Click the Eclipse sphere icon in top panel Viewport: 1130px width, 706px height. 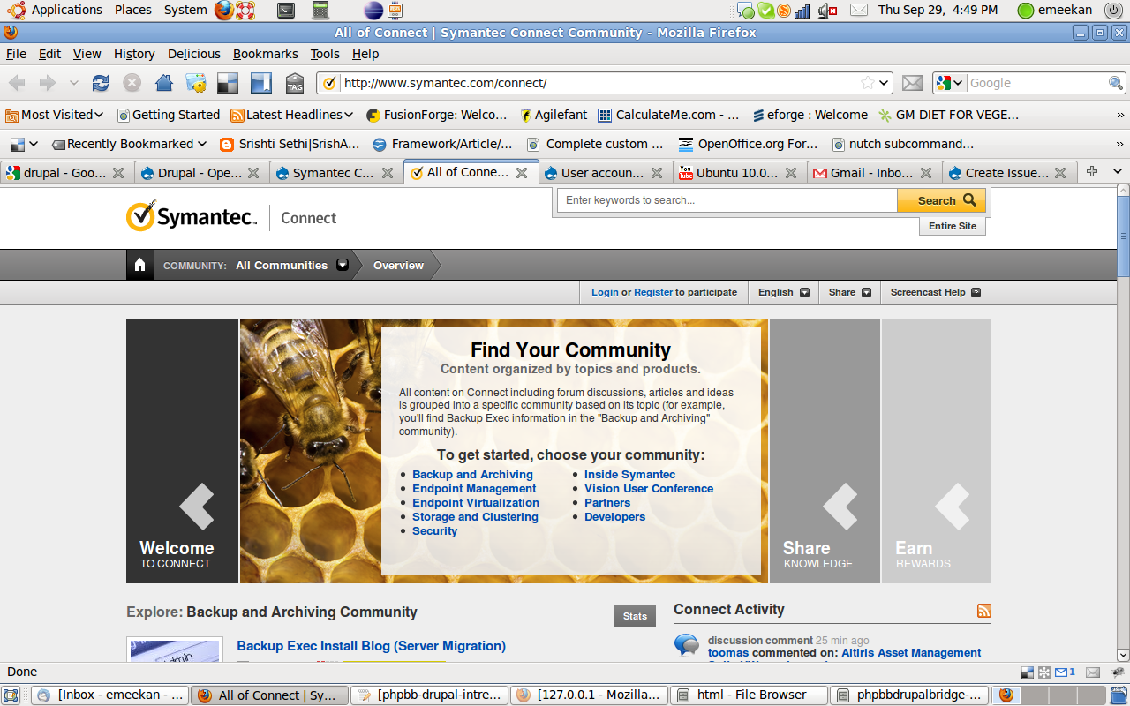[373, 10]
